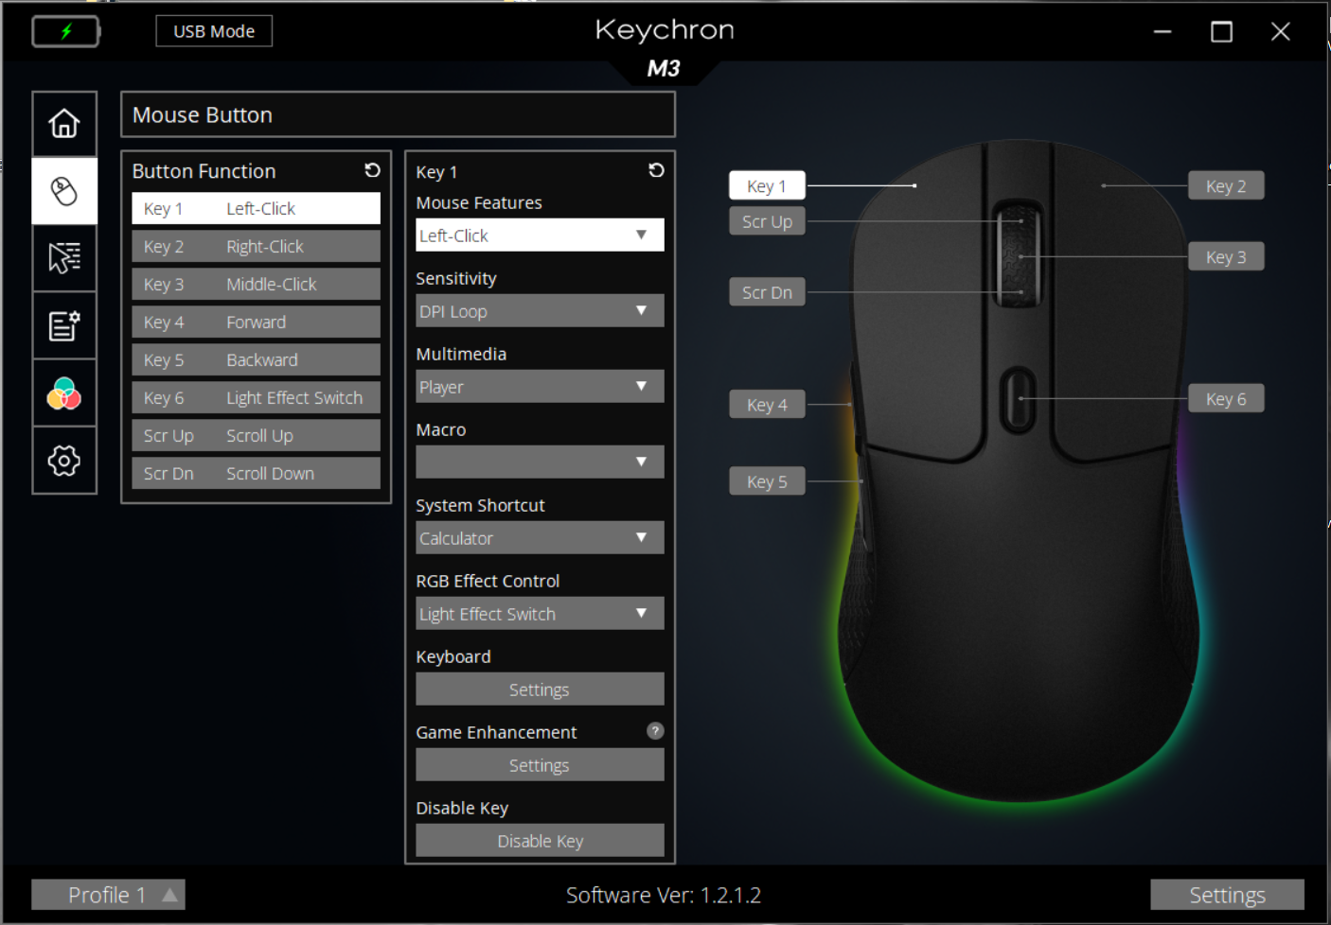Viewport: 1331px width, 925px height.
Task: Select Key 6 Light Effect Switch row
Action: pyautogui.click(x=256, y=397)
